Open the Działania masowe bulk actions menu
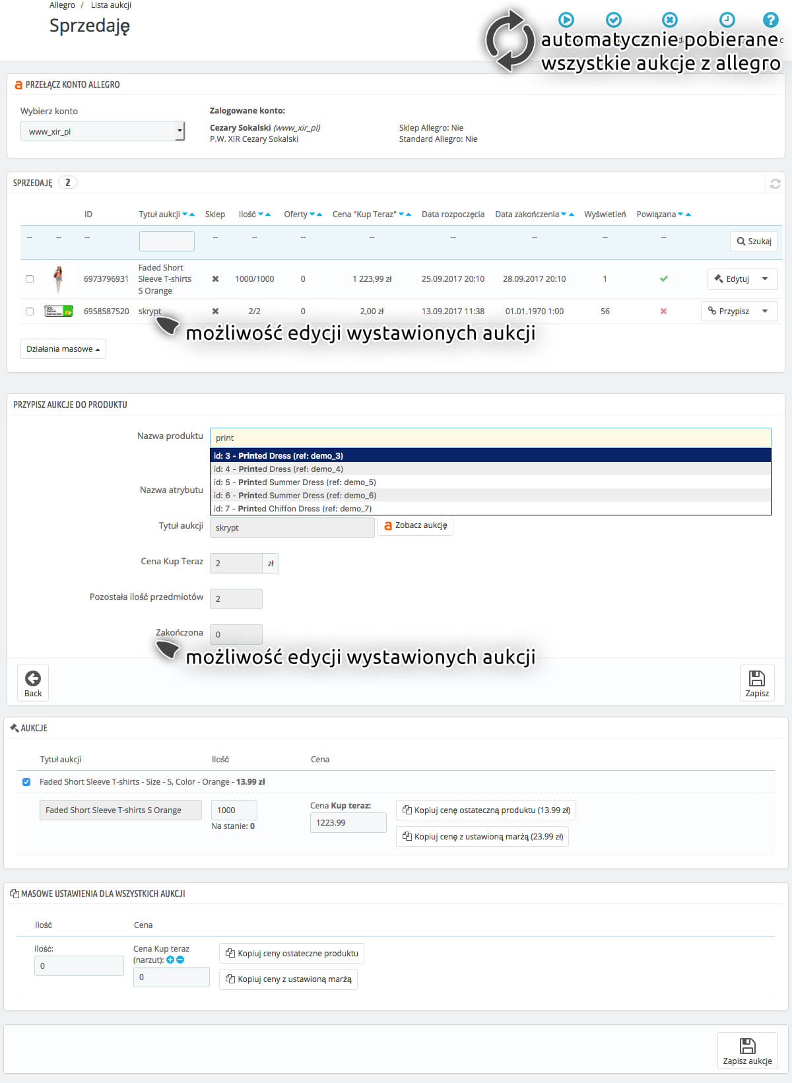 (x=63, y=349)
